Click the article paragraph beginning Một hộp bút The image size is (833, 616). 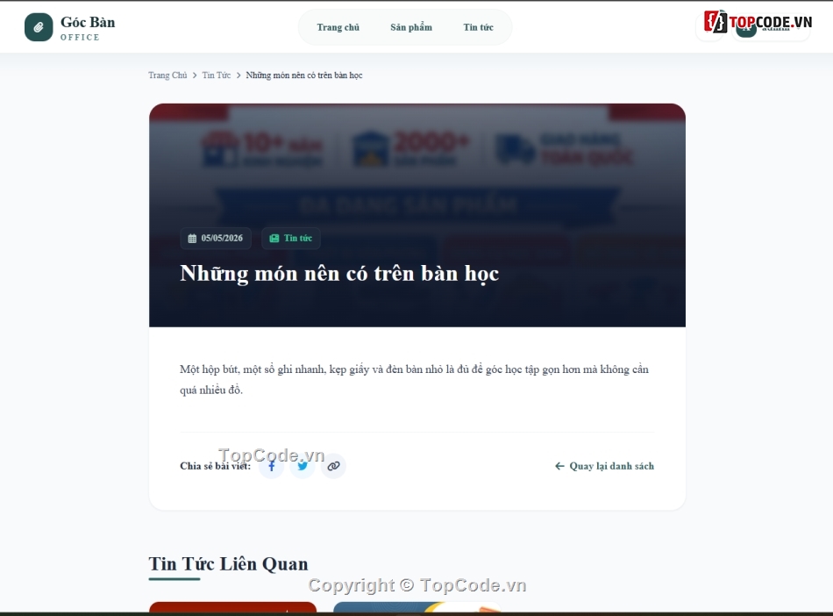[x=417, y=379]
